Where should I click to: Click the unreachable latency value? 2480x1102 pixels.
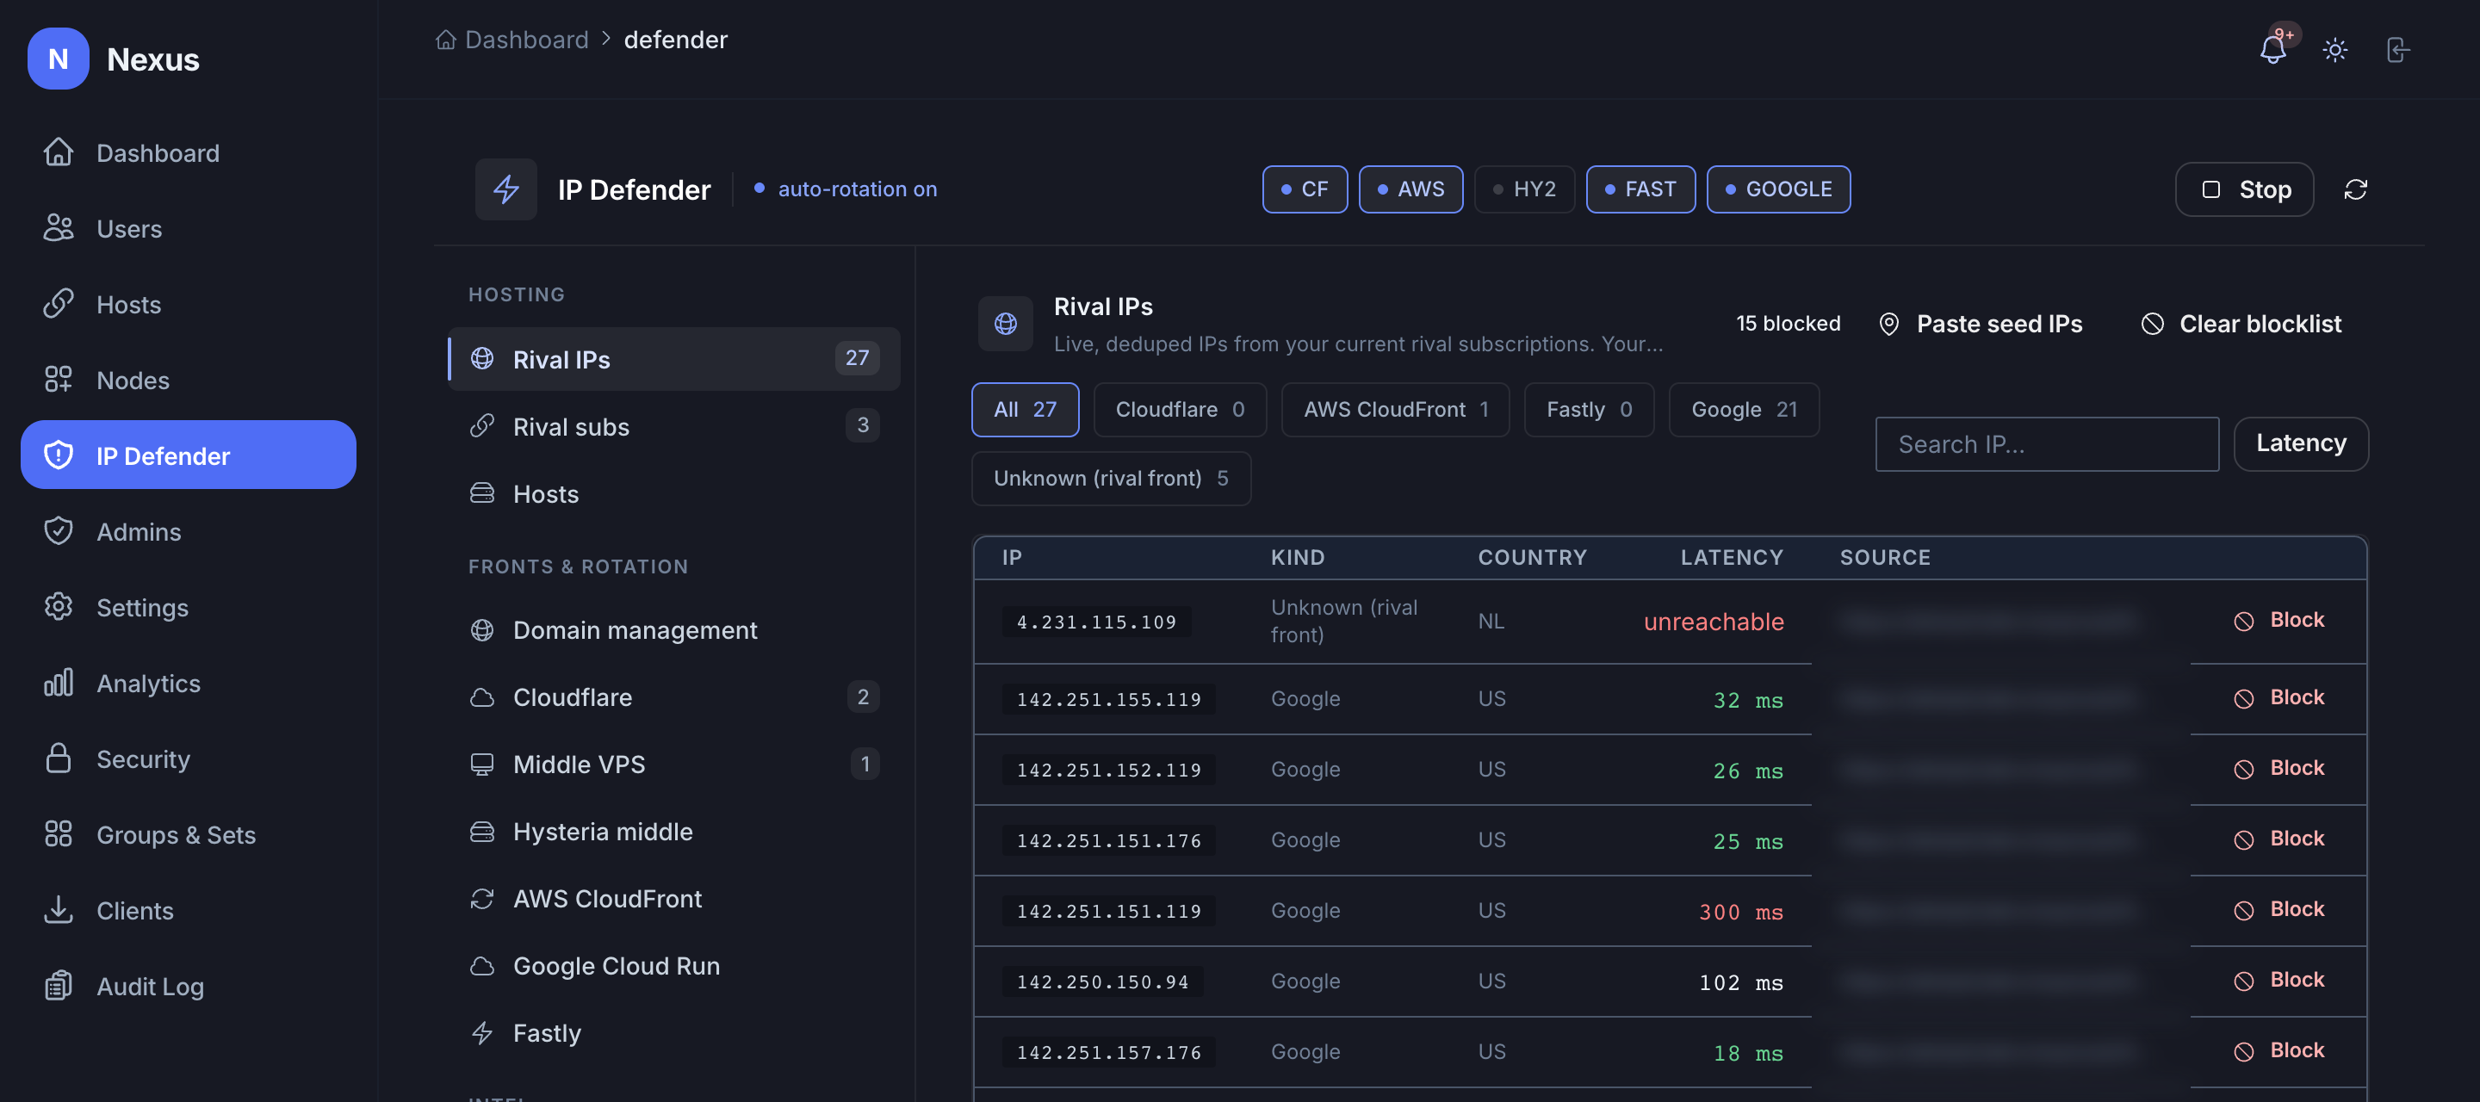[1713, 622]
